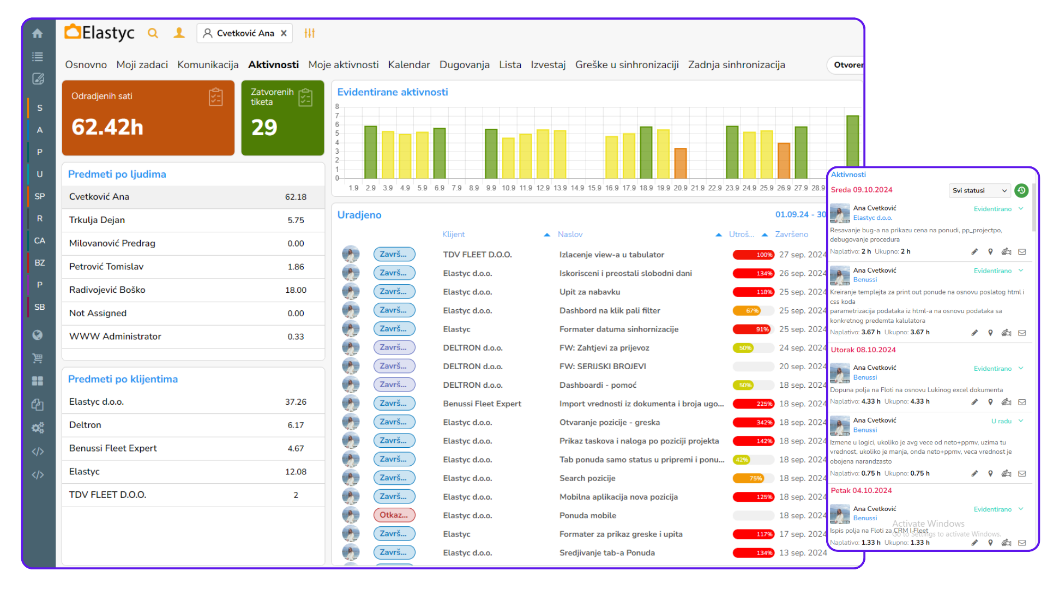
Task: Expand Evidentirano chevron on Elastyc d.o.o. activity
Action: coord(1021,209)
